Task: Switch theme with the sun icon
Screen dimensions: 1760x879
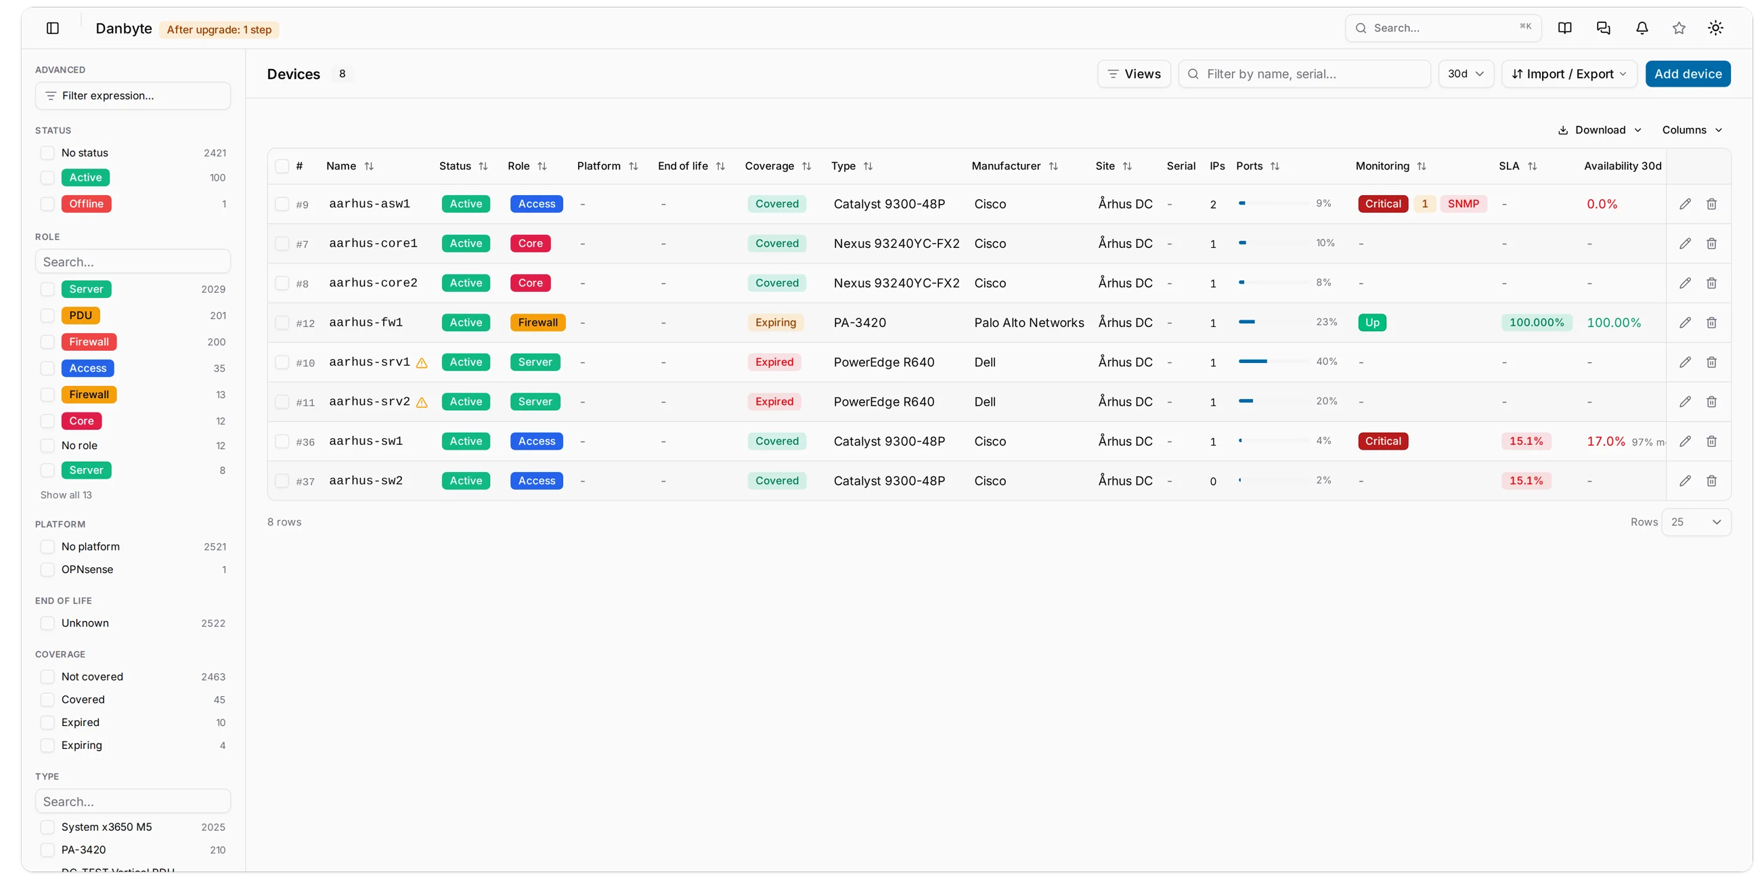Action: click(x=1715, y=28)
